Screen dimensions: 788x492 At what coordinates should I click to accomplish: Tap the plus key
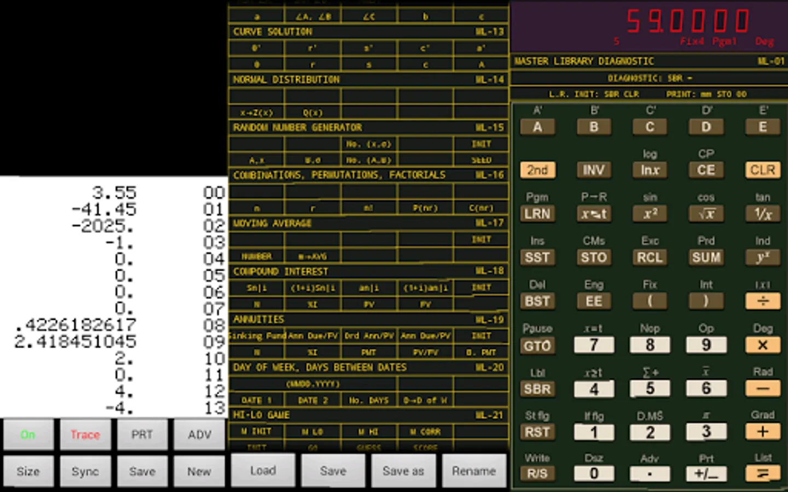[763, 432]
